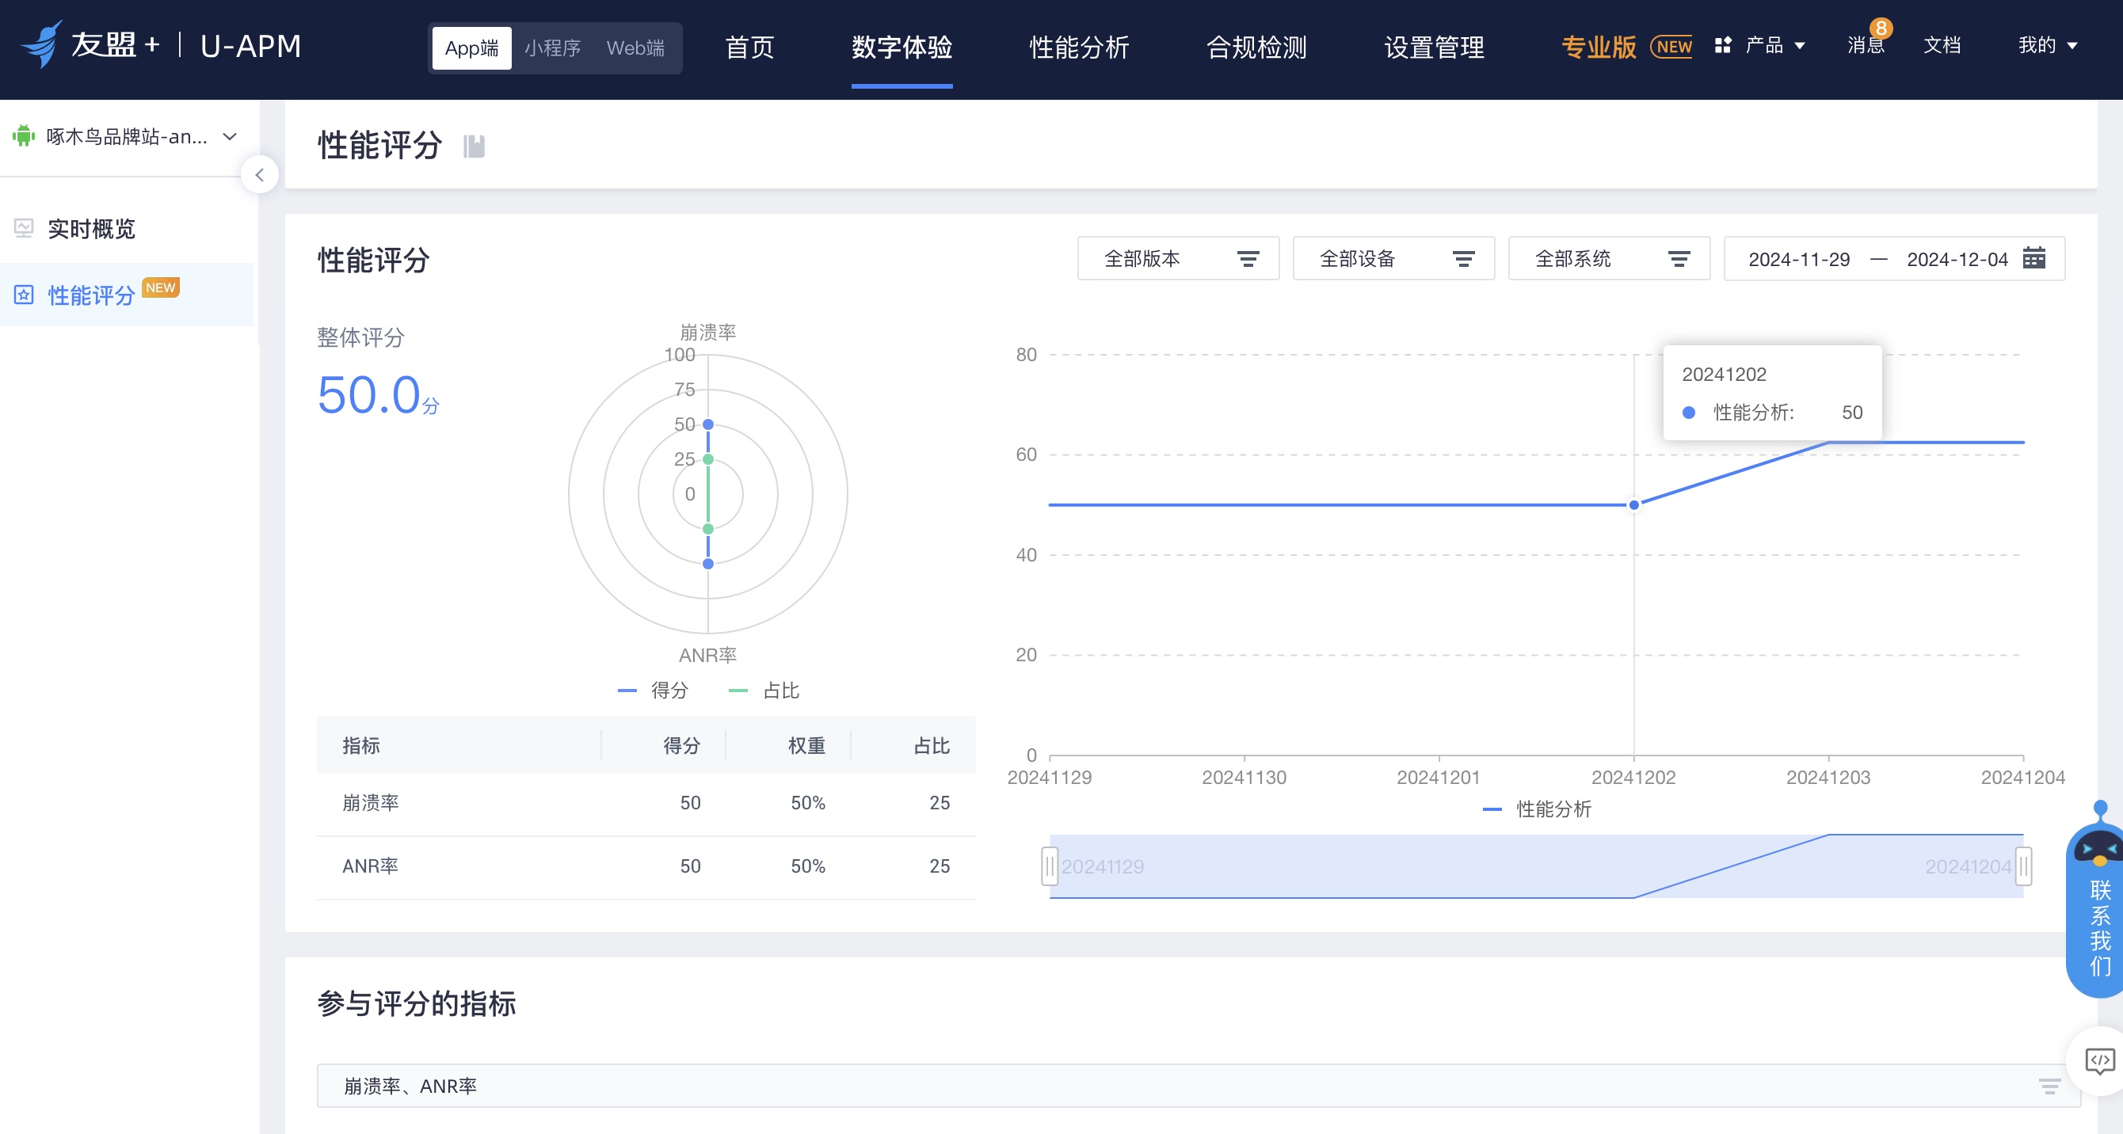Viewport: 2123px width, 1134px height.
Task: Switch to App端 platform
Action: (x=471, y=48)
